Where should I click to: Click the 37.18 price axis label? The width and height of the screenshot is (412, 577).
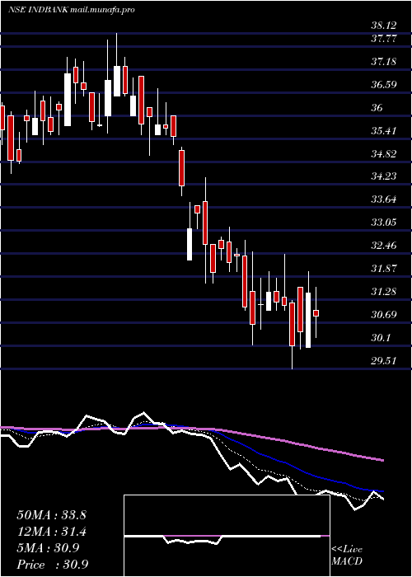click(x=384, y=62)
